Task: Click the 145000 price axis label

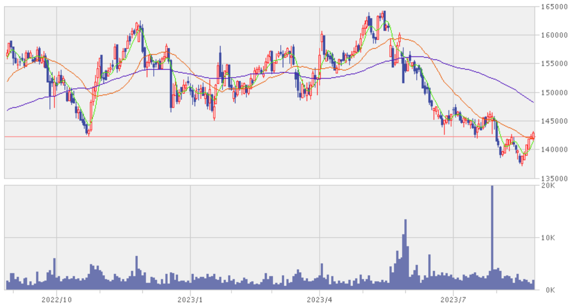Action: point(555,121)
